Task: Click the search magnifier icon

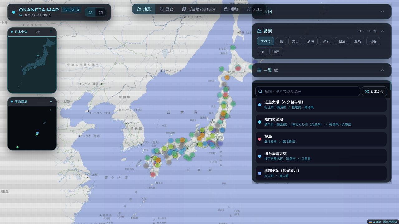Action: pyautogui.click(x=260, y=91)
